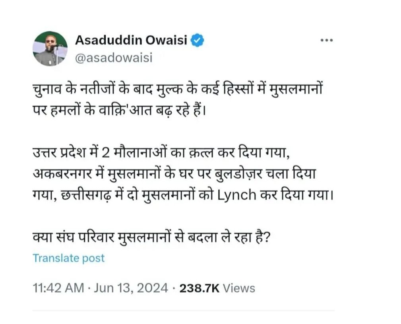Click the blue verified badge

(x=198, y=40)
